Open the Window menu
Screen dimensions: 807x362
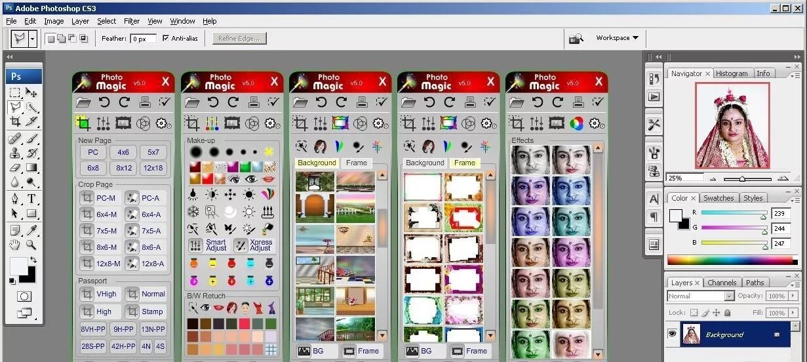pos(182,21)
